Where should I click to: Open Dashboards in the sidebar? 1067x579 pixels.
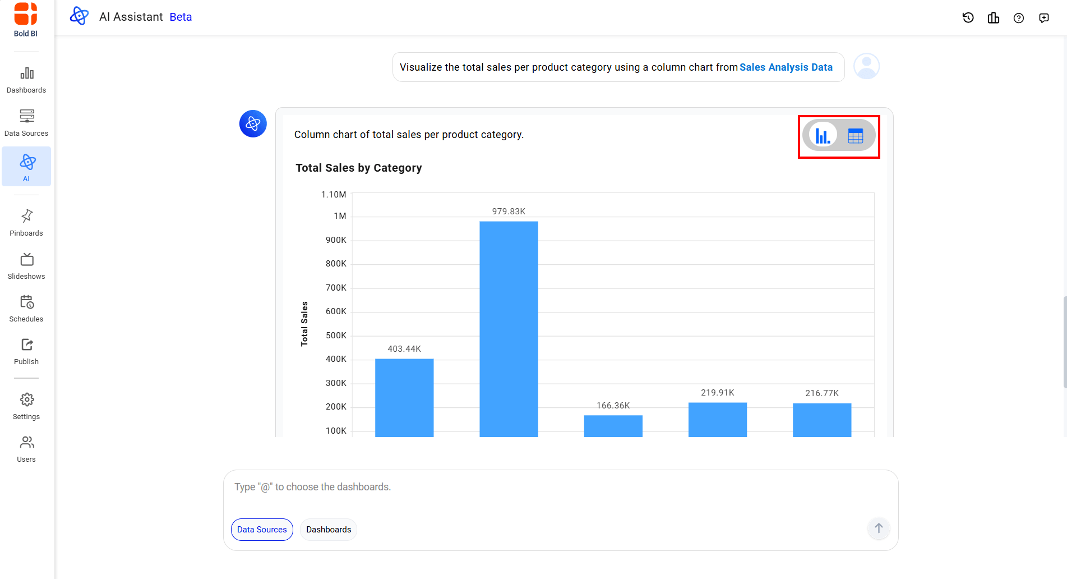point(26,80)
